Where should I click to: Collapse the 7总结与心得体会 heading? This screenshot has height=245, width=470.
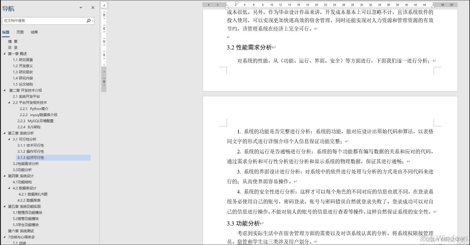click(x=4, y=237)
